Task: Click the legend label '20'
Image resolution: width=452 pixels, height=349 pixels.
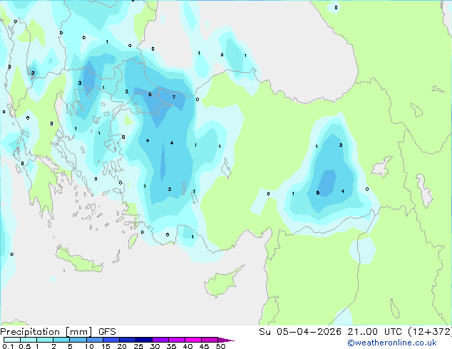Action: click(122, 346)
